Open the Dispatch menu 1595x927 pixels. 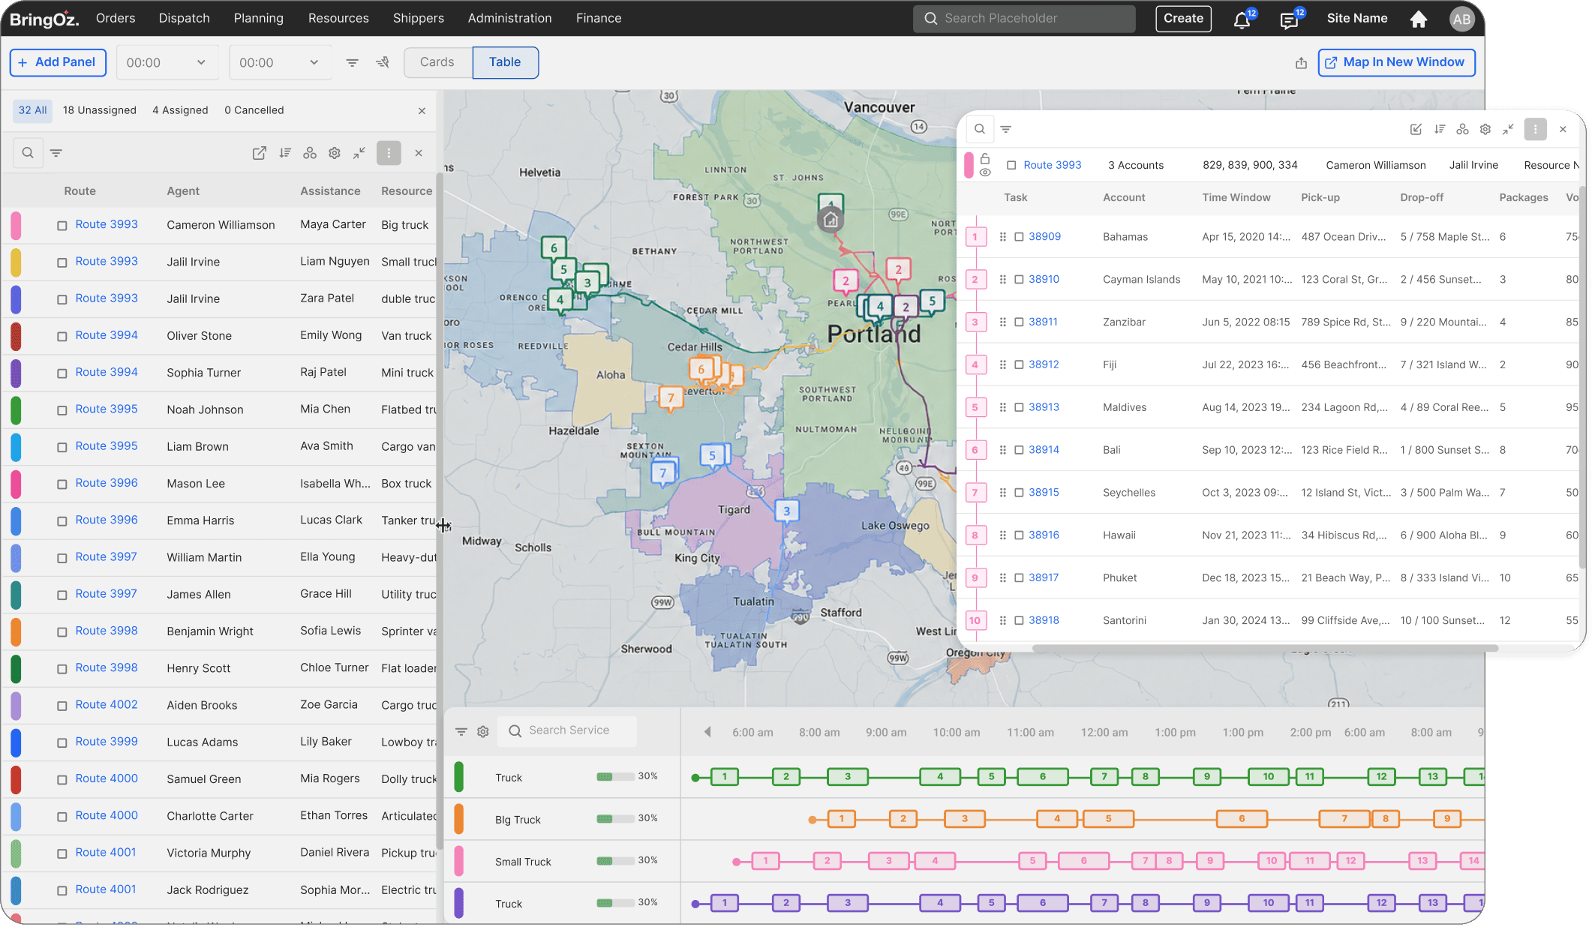click(184, 18)
